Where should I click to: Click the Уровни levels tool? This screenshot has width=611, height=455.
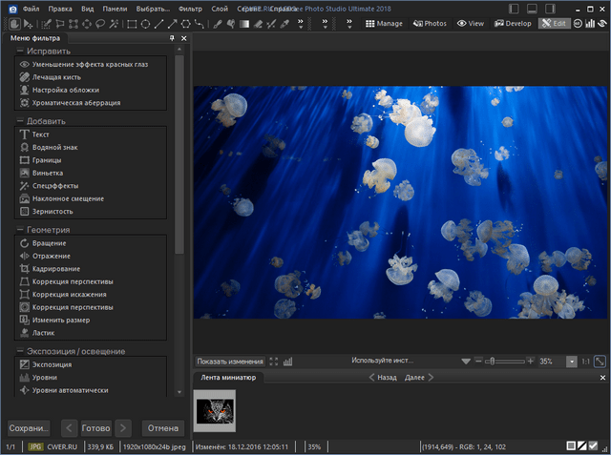click(45, 378)
